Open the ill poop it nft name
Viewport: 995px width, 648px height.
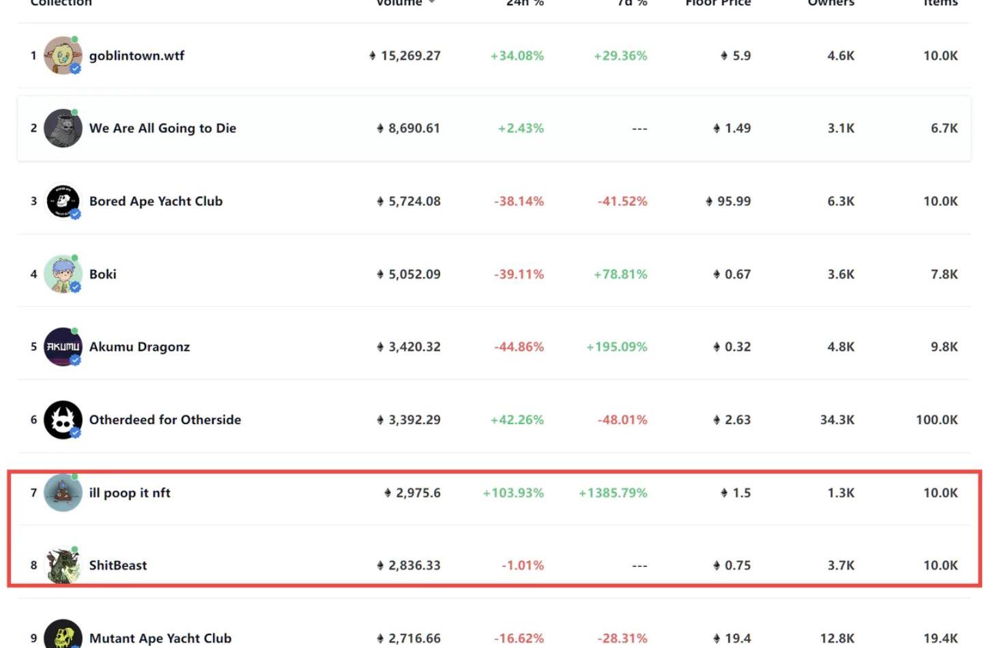tap(130, 493)
